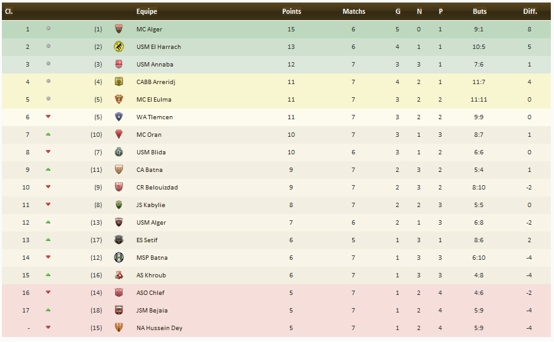Click the WA Tlemcen club crest

point(118,117)
